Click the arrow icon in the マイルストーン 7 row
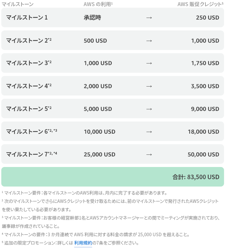Image resolution: width=225 pixels, height=250 pixels. pos(149,154)
